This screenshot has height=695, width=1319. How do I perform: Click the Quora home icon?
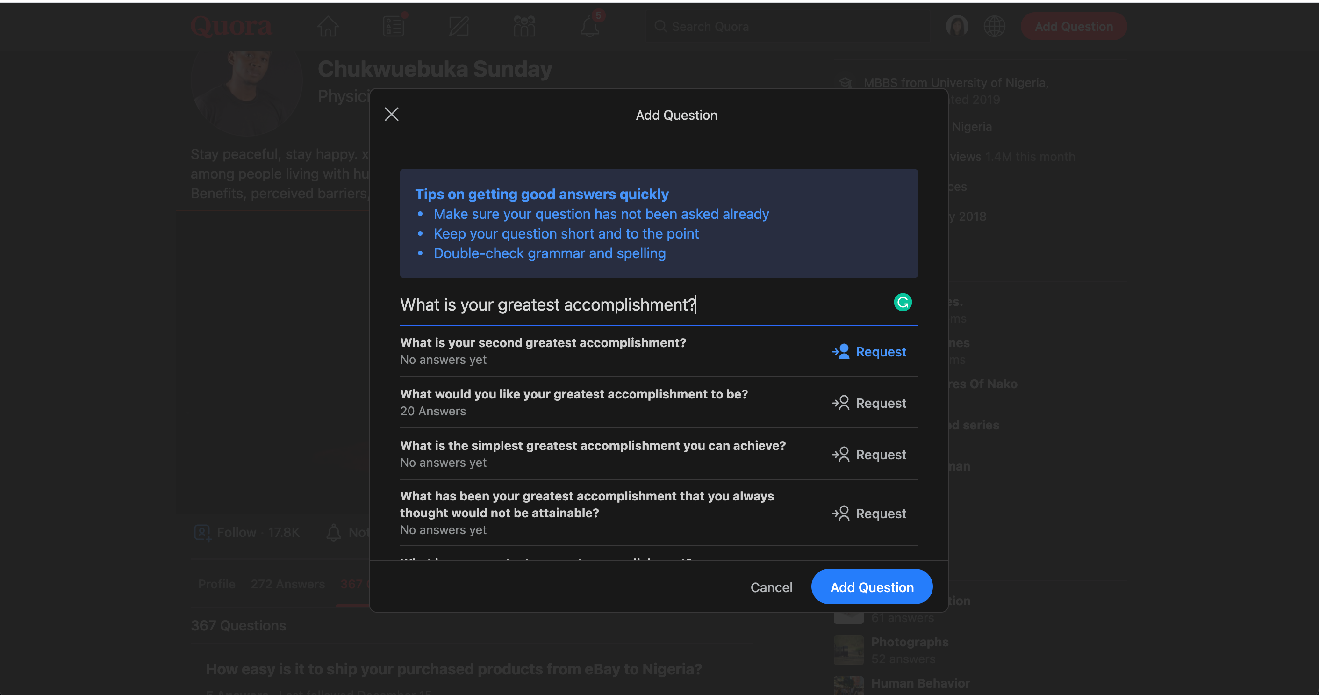coord(328,26)
